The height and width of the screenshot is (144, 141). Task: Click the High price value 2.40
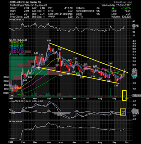pyautogui.click(x=26, y=11)
